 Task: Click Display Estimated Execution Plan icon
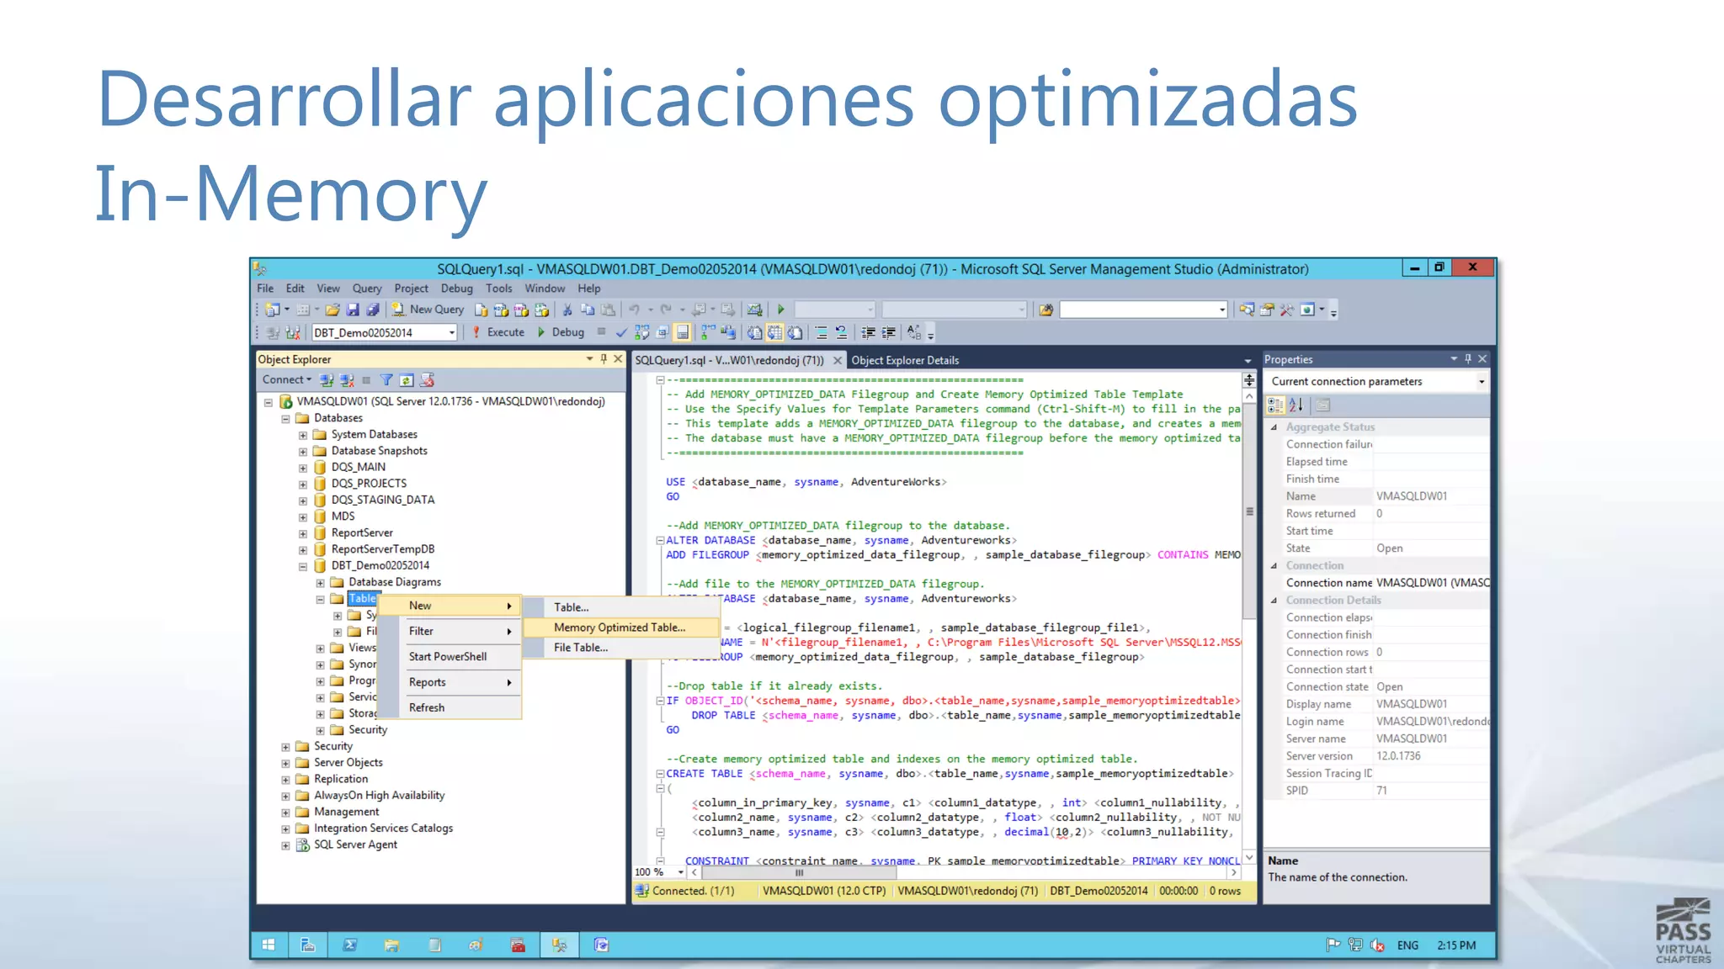pyautogui.click(x=641, y=332)
